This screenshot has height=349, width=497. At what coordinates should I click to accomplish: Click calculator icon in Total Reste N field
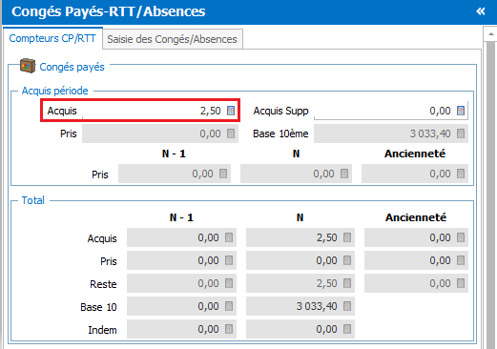pyautogui.click(x=347, y=283)
